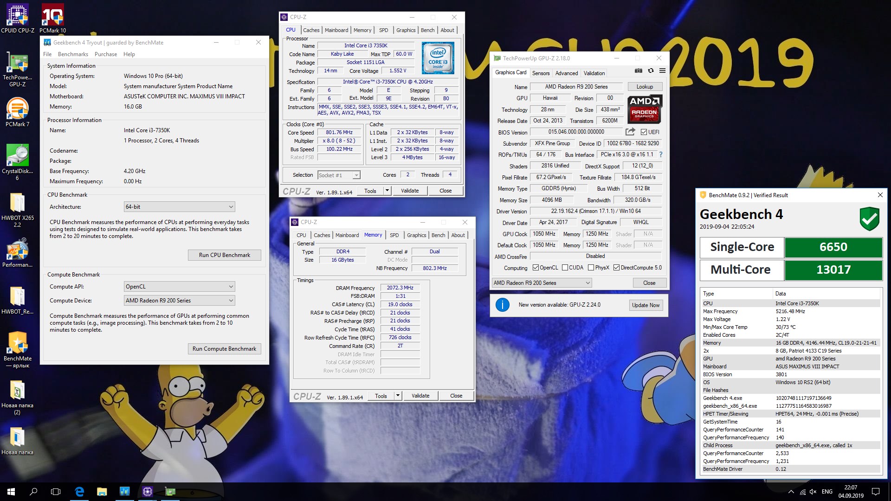Close BenchMate Verified Result window
Viewport: 891px width, 501px height.
[880, 195]
